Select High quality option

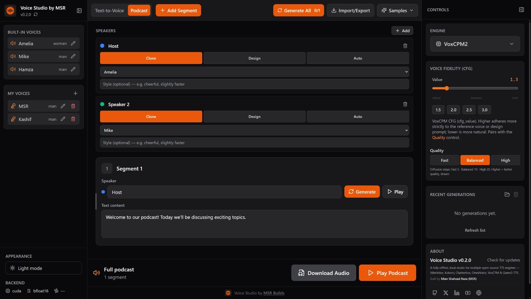(x=505, y=160)
